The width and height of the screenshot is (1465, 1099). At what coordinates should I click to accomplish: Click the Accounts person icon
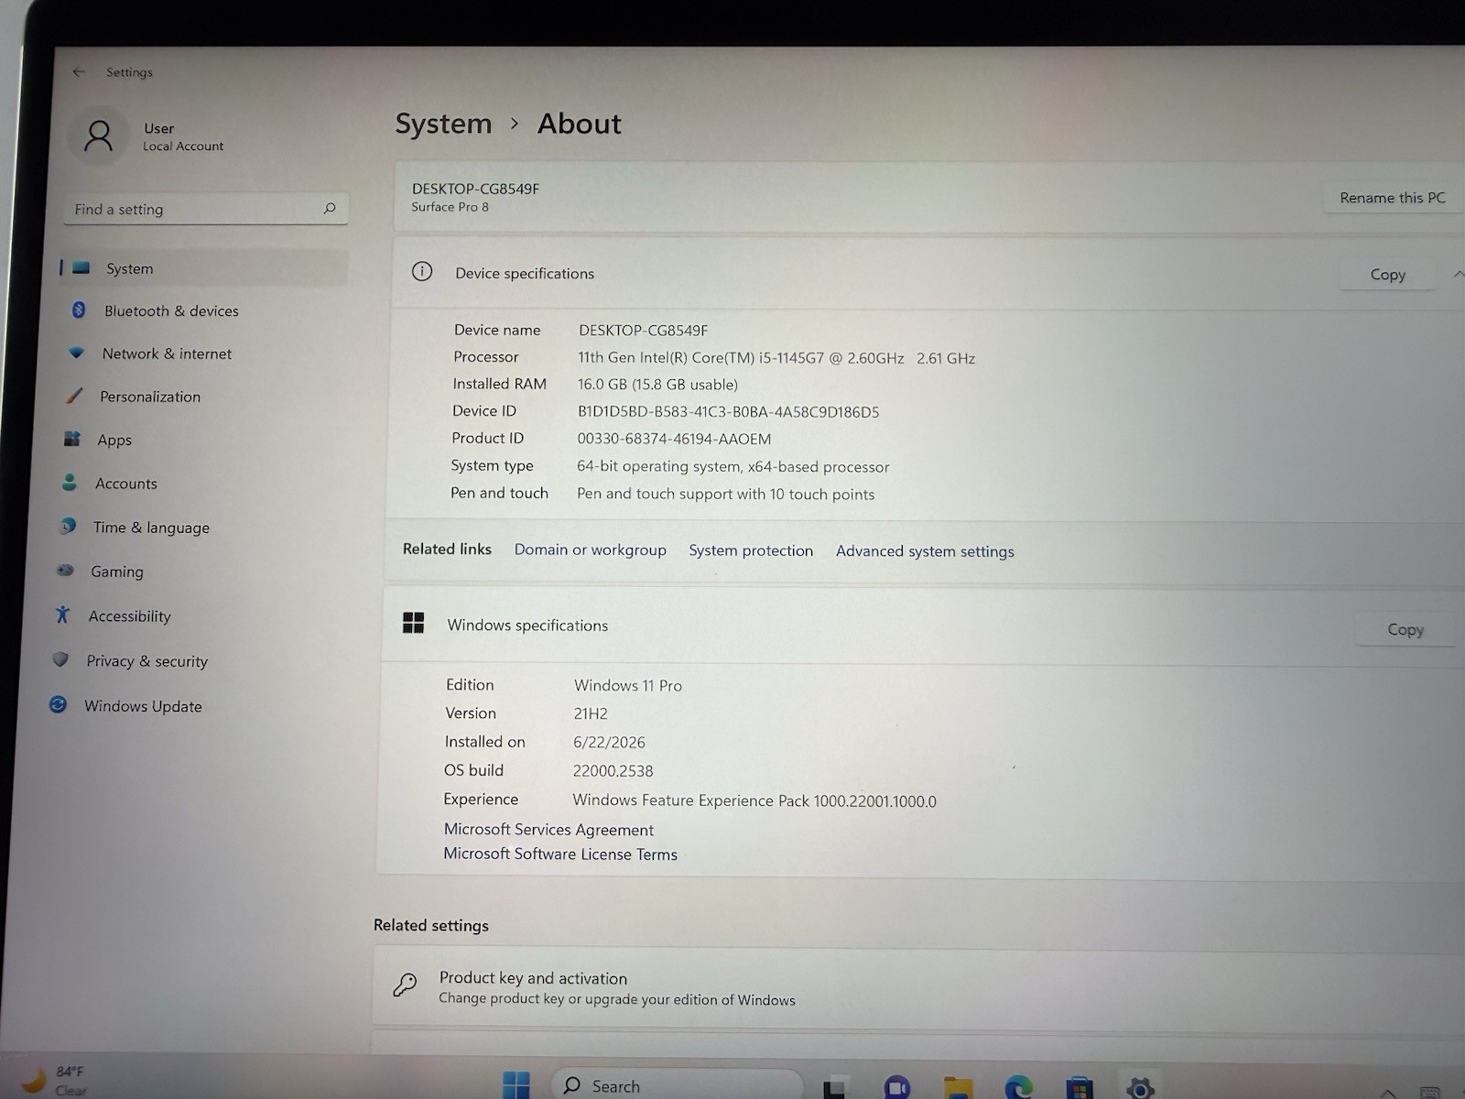(x=70, y=482)
